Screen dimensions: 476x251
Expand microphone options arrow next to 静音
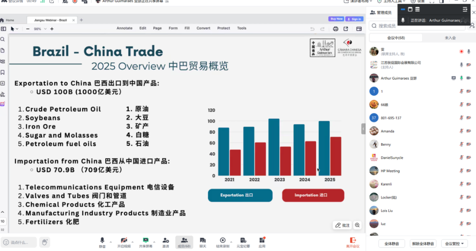(x=111, y=242)
